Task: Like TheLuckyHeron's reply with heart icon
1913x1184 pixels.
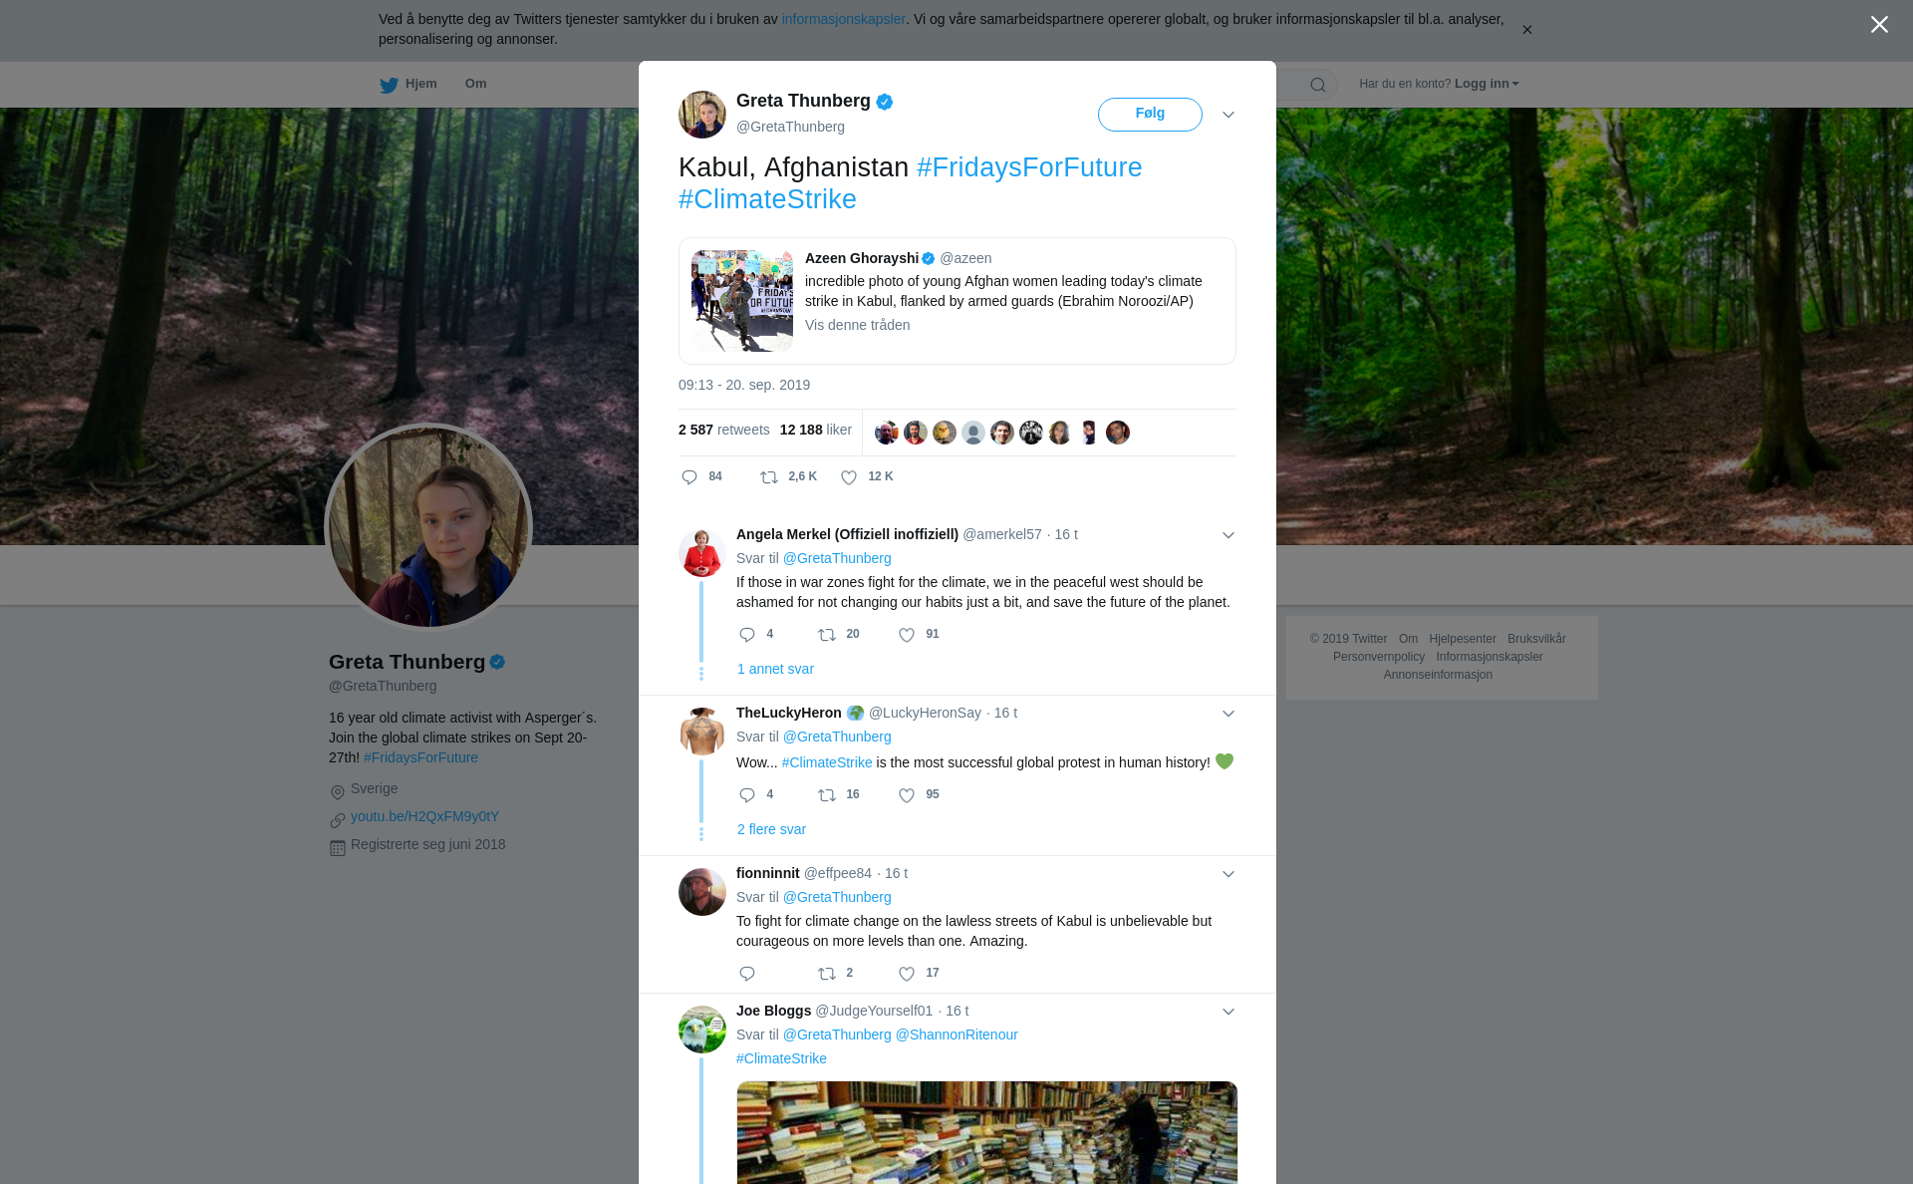Action: 907,795
